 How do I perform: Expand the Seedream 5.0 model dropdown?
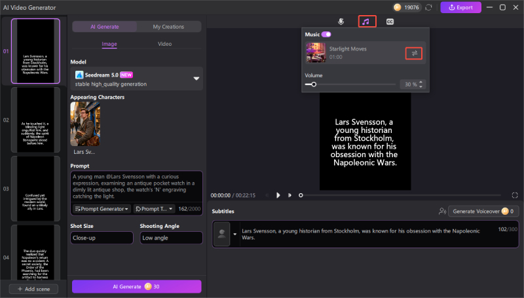coord(196,79)
